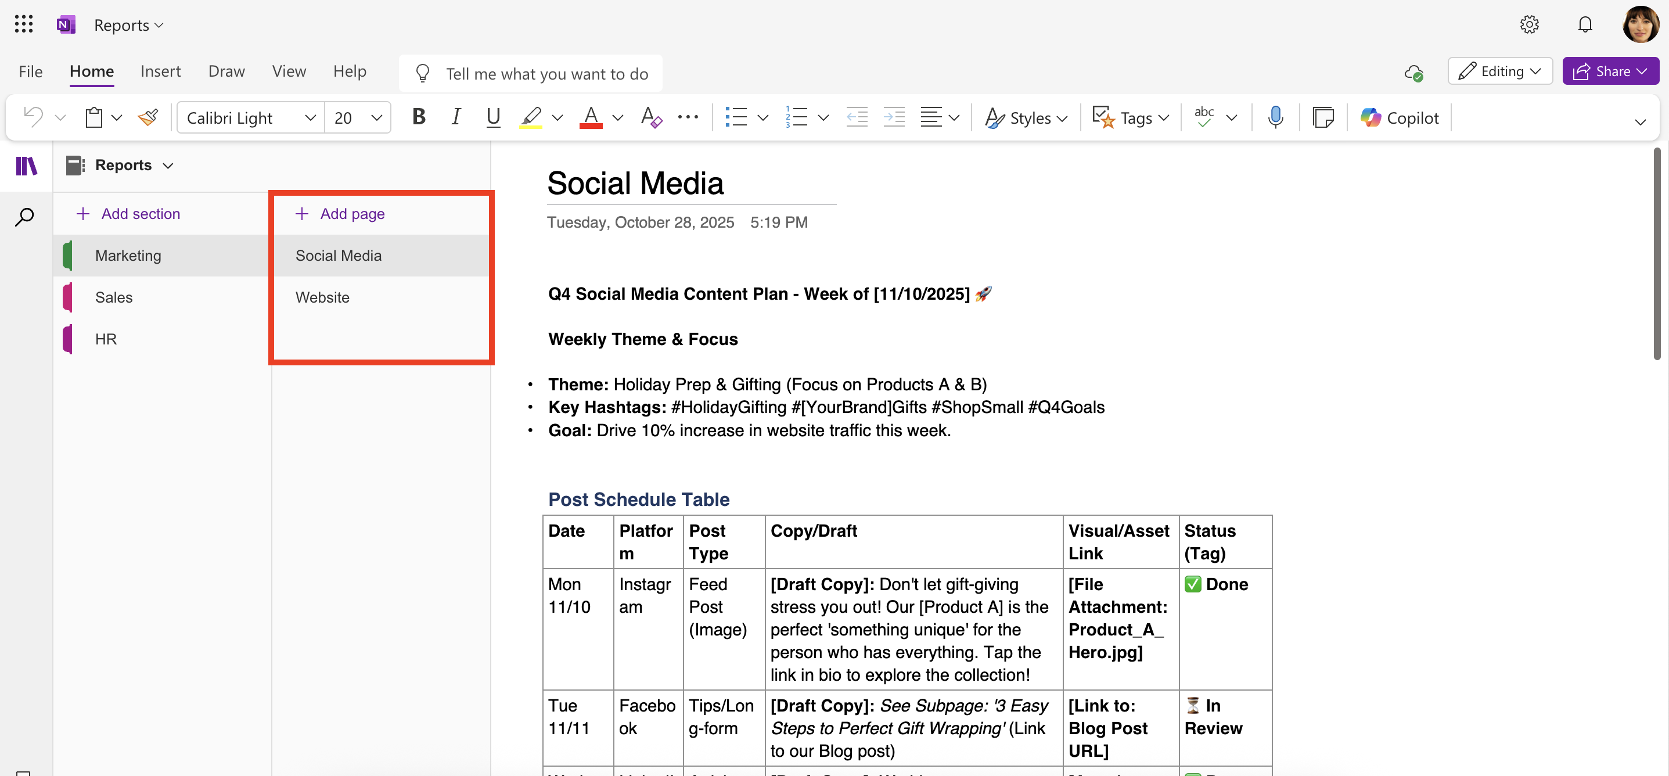The width and height of the screenshot is (1669, 776).
Task: Undo the last change
Action: [x=33, y=117]
